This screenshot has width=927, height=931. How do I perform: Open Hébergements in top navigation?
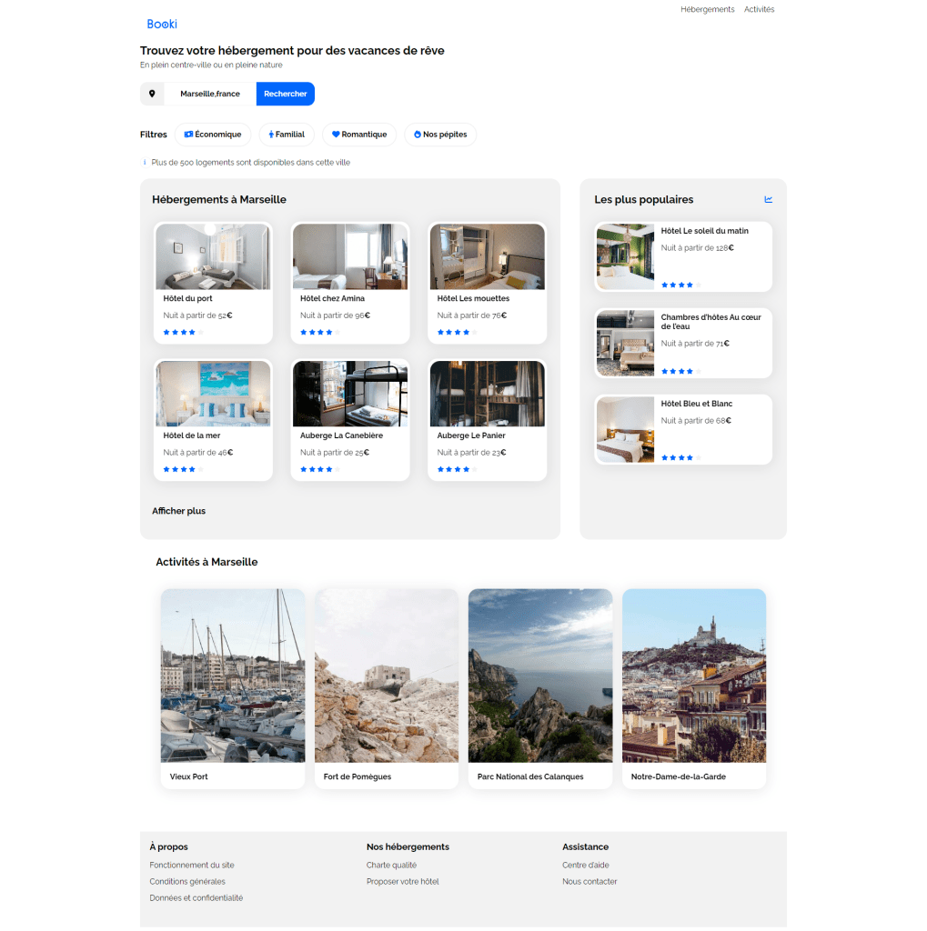tap(707, 9)
